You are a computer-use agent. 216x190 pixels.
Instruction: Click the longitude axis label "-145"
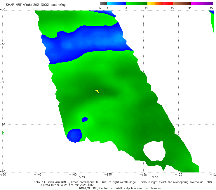tap(38, 175)
